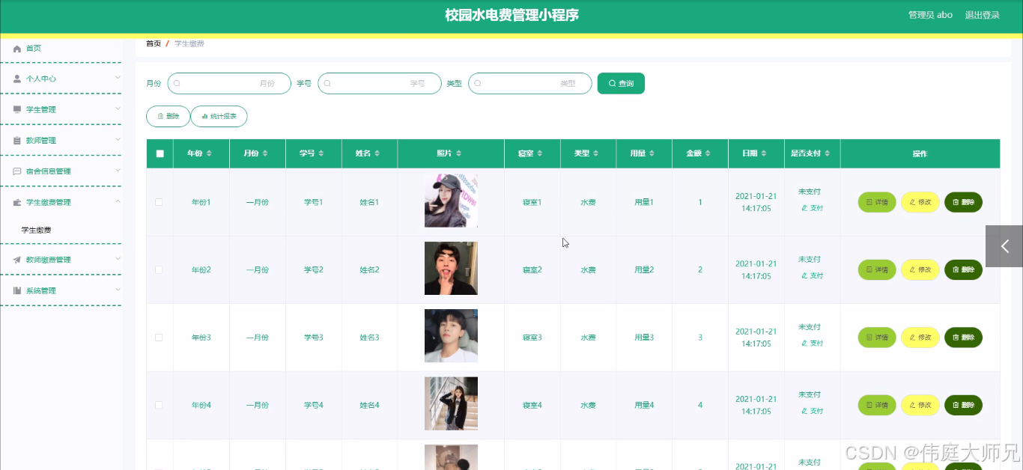Click the yellow 修改 button for 姓名2
1023x470 pixels.
tap(920, 269)
